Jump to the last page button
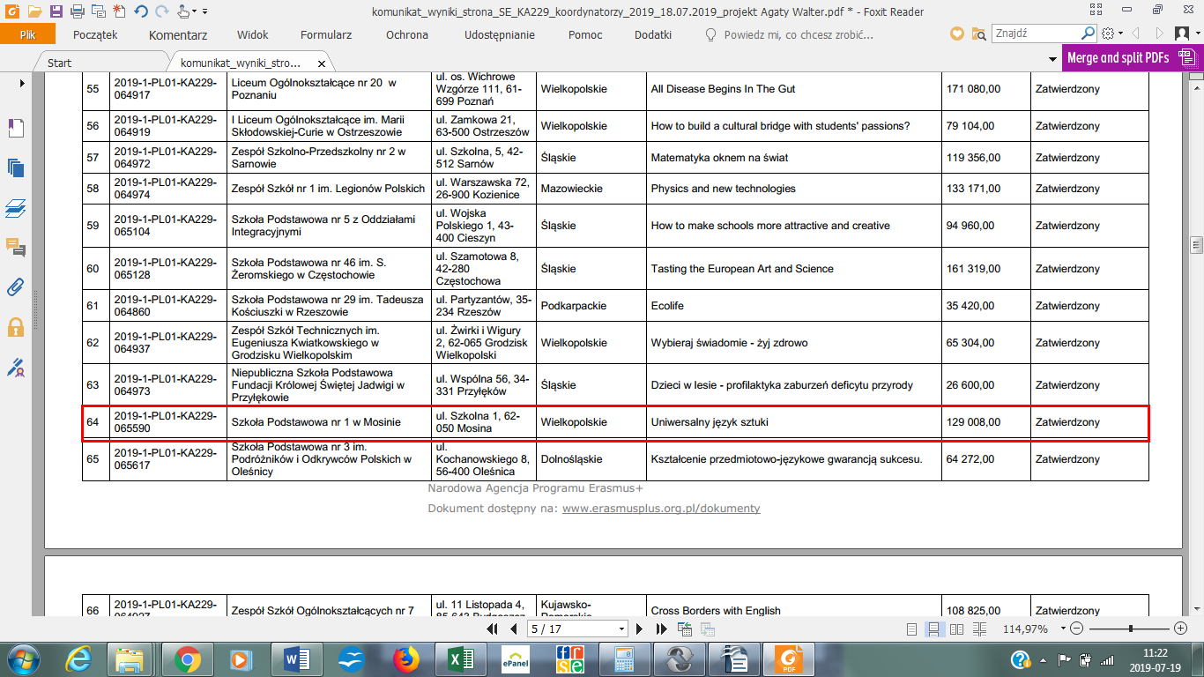The height and width of the screenshot is (677, 1204). [662, 629]
